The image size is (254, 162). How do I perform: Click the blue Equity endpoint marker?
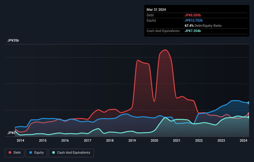(x=249, y=103)
